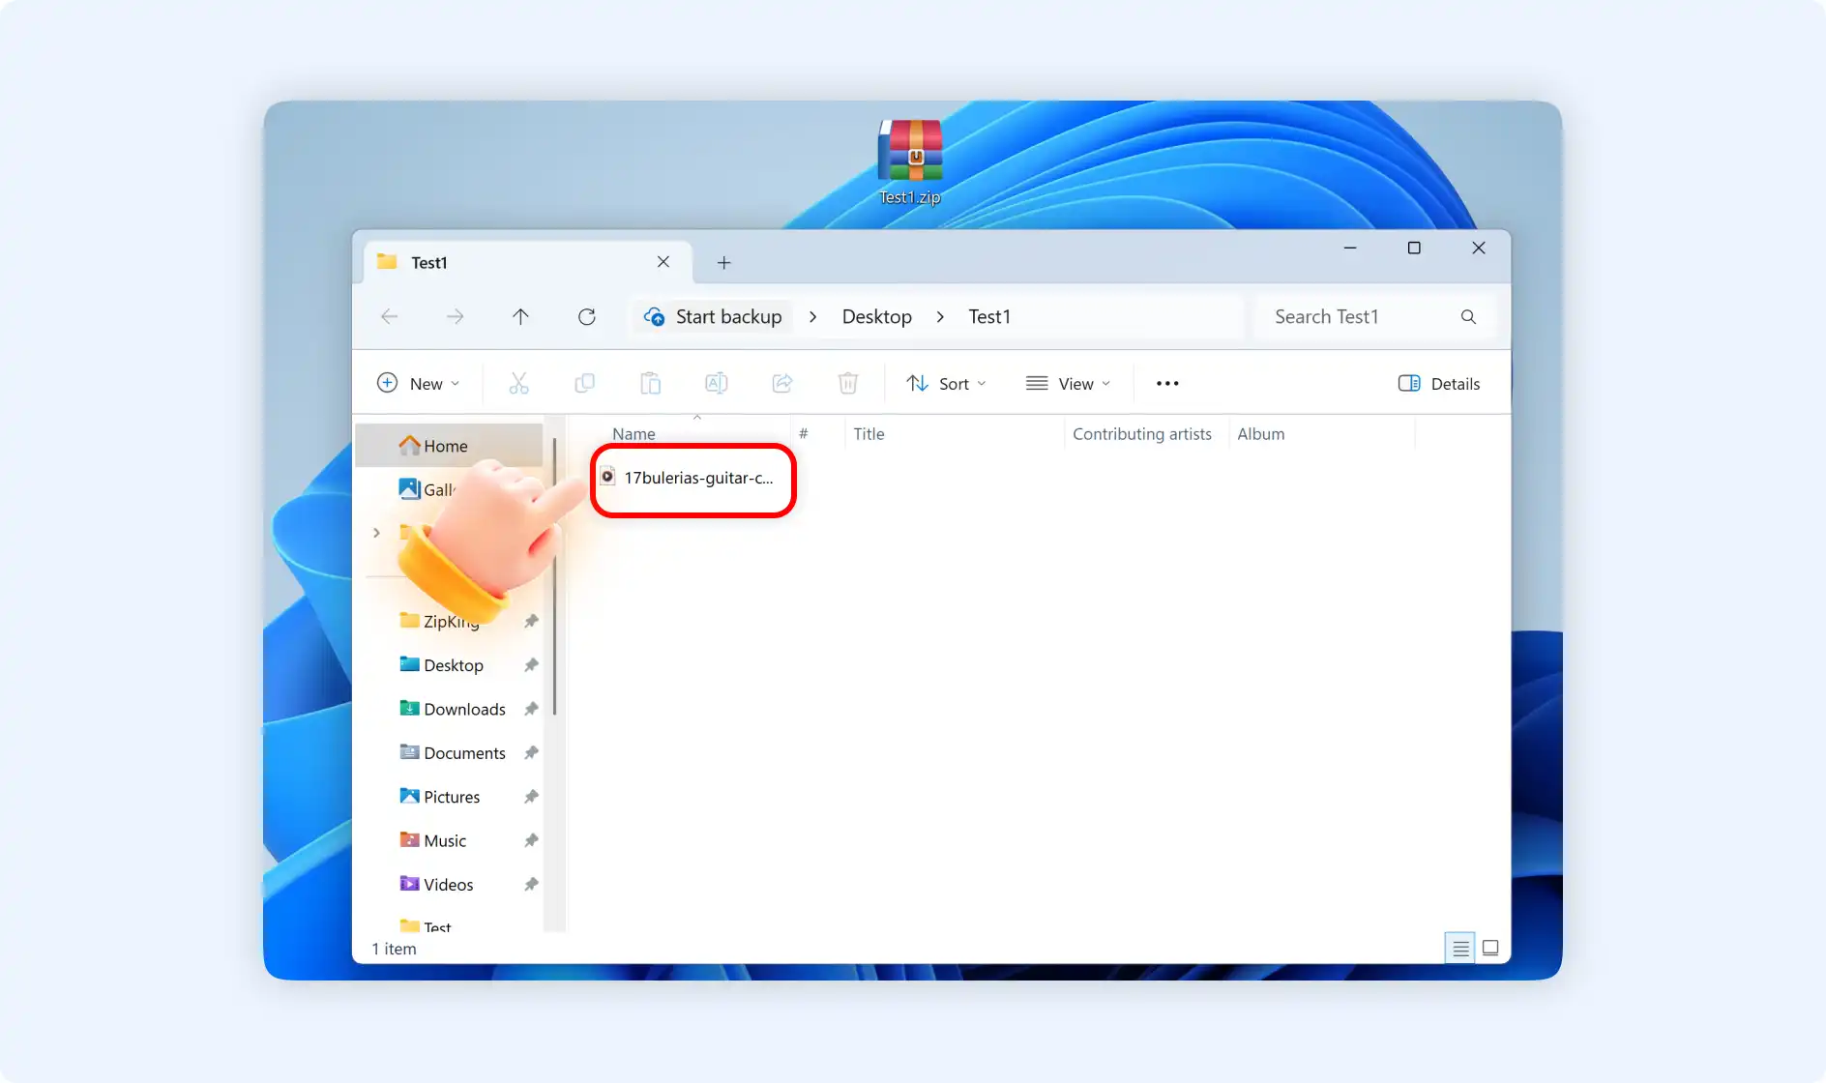This screenshot has height=1083, width=1826.
Task: Add a new tab
Action: coord(723,262)
